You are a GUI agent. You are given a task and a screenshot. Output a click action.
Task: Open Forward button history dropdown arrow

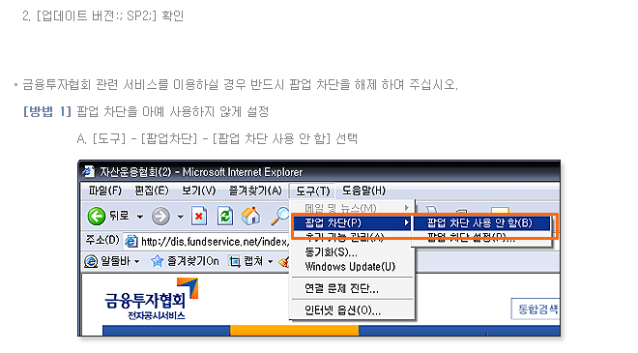pyautogui.click(x=180, y=217)
